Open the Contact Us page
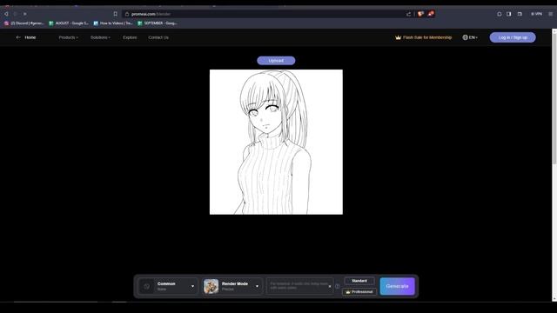This screenshot has width=557, height=313. tap(158, 37)
